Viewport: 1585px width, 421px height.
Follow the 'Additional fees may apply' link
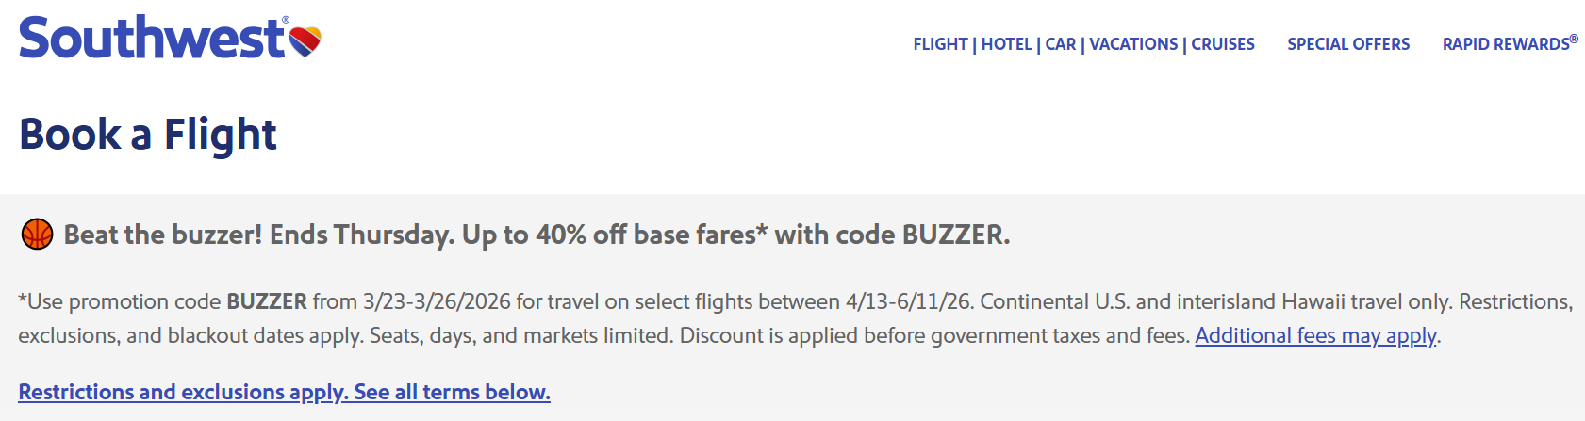tap(1315, 335)
